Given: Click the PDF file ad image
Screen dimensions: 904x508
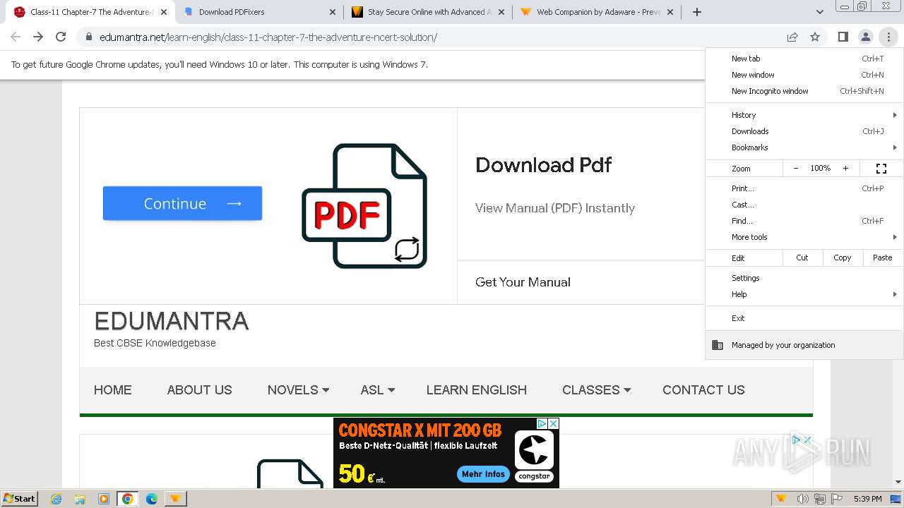Looking at the screenshot, I should coord(364,205).
